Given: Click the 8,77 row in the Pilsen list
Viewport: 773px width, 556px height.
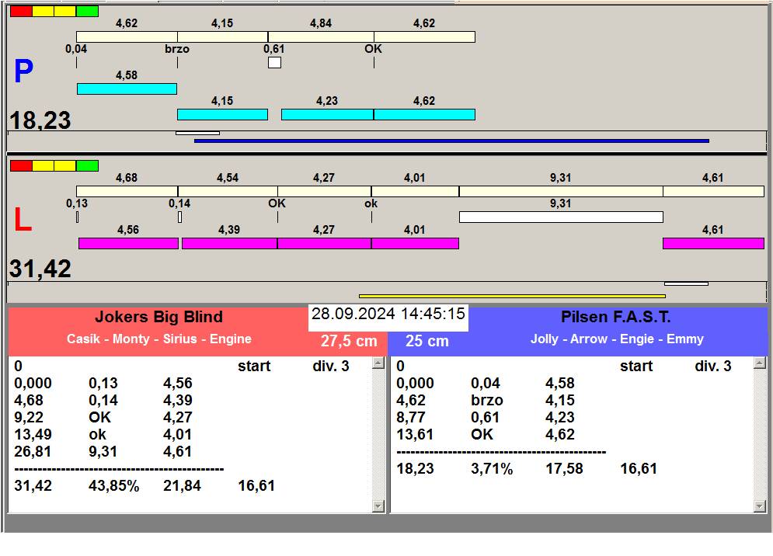Looking at the screenshot, I should [x=486, y=417].
